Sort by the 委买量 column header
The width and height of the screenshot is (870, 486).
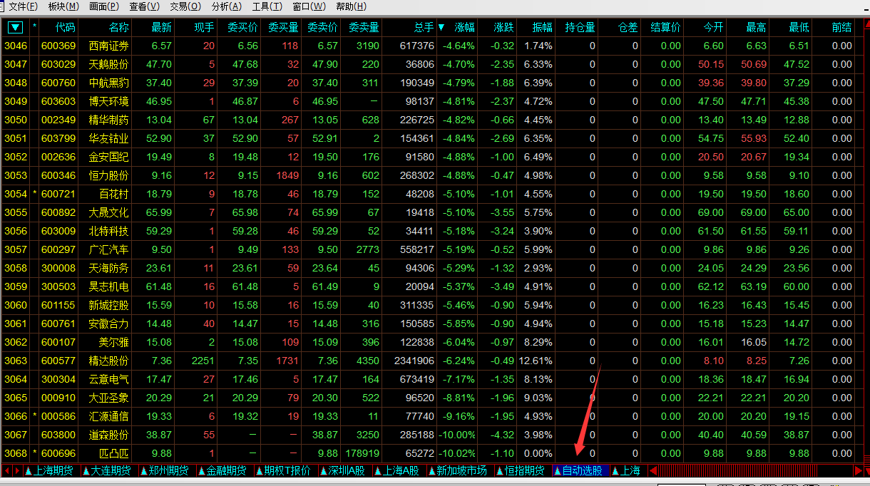tap(283, 27)
